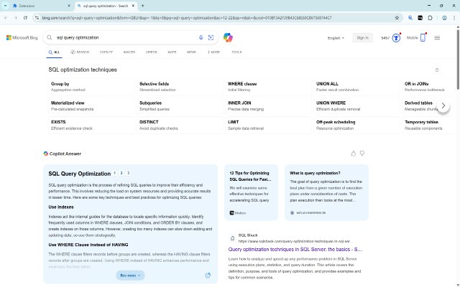Open Query optimization techniques in SQL Server link
Viewport: 460px width, 287px height.
[x=295, y=249]
